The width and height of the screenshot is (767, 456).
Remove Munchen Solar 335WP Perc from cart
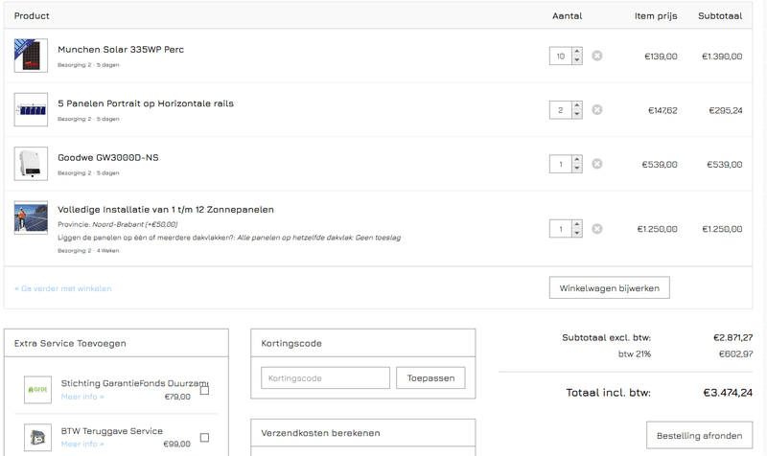pyautogui.click(x=596, y=57)
